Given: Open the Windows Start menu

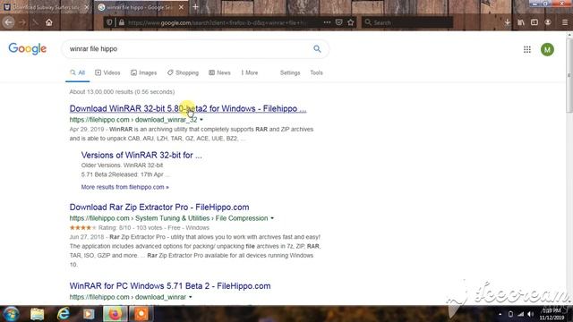Looking at the screenshot, I should (11, 314).
